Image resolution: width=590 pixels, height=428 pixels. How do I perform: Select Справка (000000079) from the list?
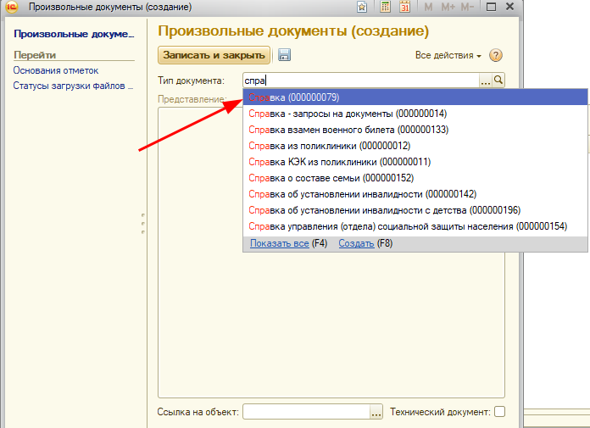pyautogui.click(x=293, y=97)
